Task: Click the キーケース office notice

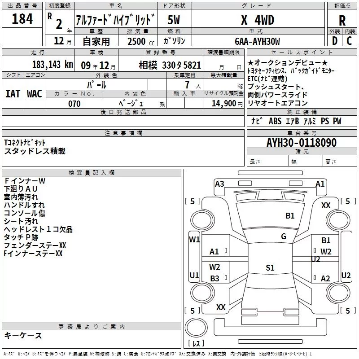Action: click(x=23, y=336)
